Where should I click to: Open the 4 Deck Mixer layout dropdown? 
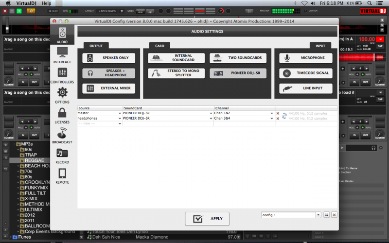pyautogui.click(x=122, y=11)
